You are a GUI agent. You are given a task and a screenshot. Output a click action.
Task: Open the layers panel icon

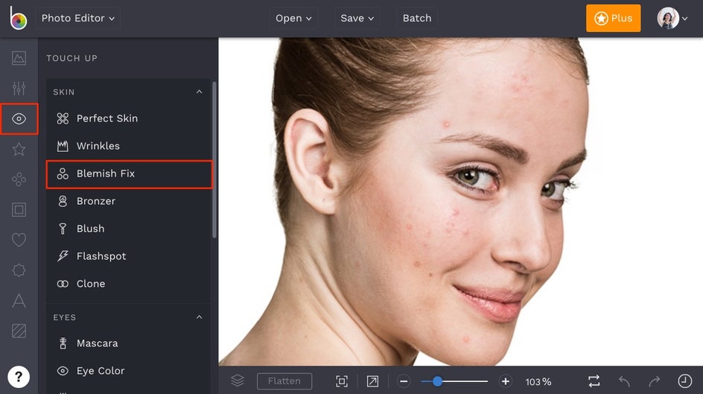pos(238,381)
